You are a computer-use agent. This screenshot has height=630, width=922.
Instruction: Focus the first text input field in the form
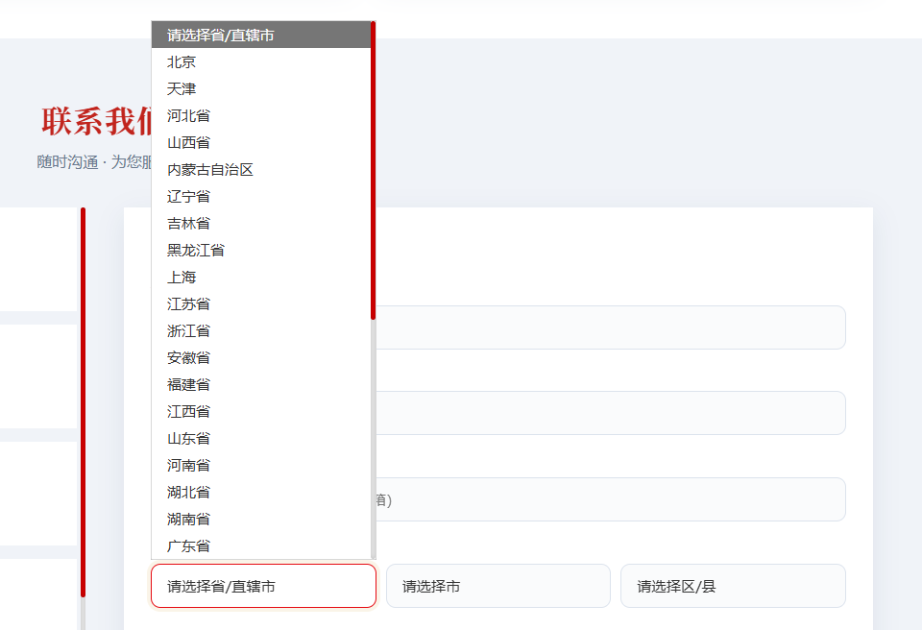click(611, 327)
